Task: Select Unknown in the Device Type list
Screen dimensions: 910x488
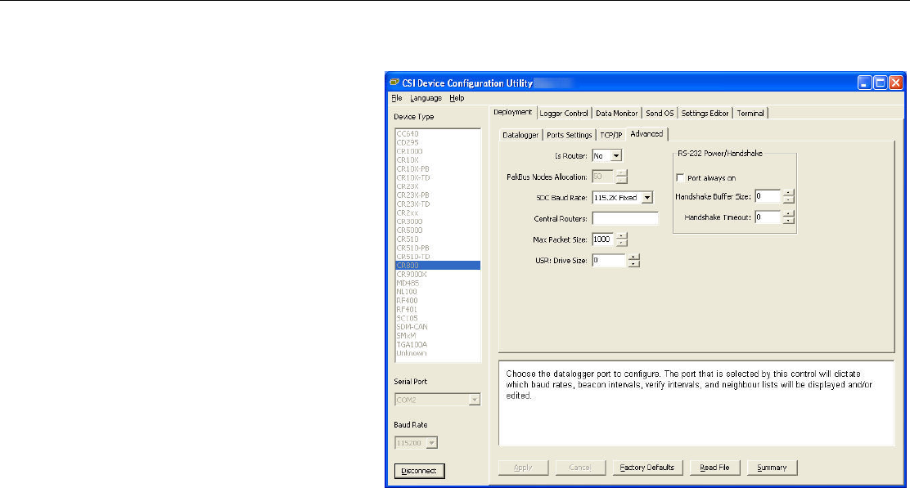Action: (438, 353)
